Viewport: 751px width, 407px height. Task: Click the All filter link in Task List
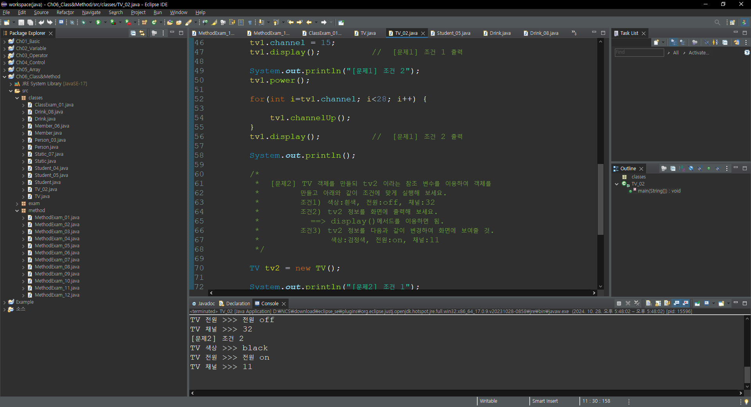click(676, 52)
